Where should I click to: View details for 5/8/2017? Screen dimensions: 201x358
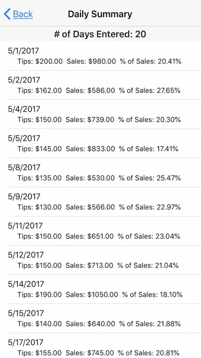(100, 173)
